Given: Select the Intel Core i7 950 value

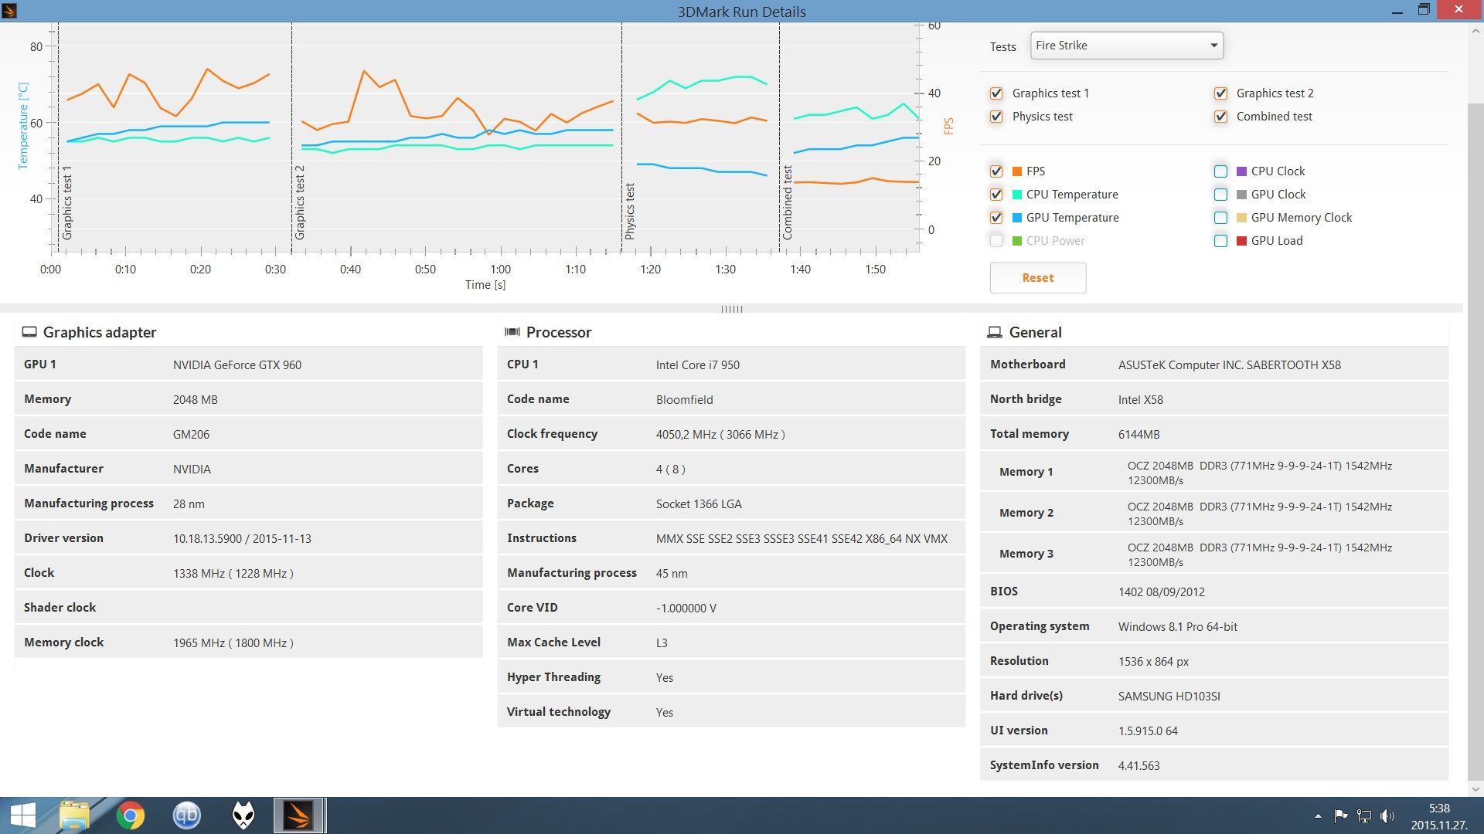Looking at the screenshot, I should tap(698, 365).
